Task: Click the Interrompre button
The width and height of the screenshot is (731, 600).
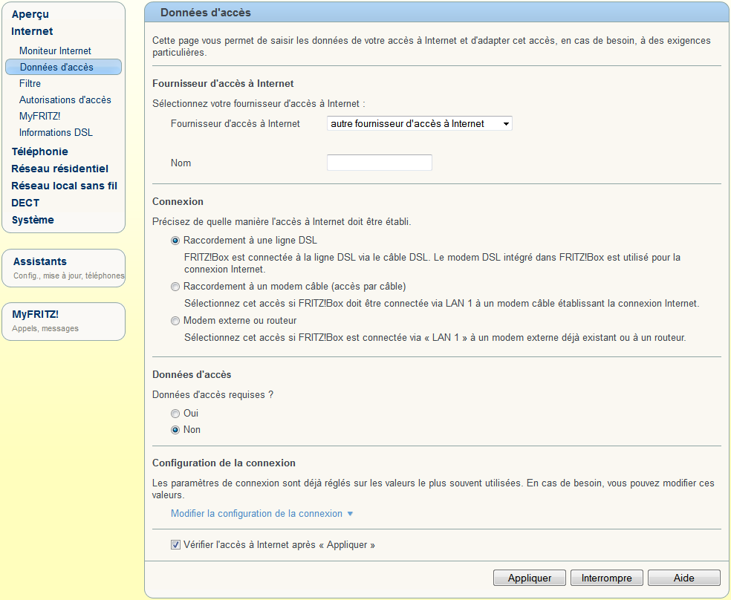Action: point(606,578)
